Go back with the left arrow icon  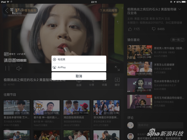click(x=7, y=10)
